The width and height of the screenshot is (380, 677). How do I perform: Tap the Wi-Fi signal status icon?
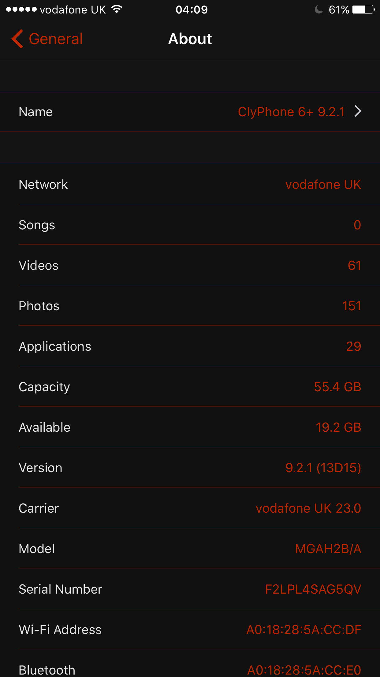tap(117, 10)
